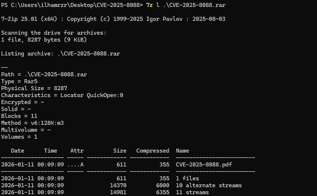The height and width of the screenshot is (196, 317).
Task: Click the "Volumes = 1" line
Action: tap(19, 137)
